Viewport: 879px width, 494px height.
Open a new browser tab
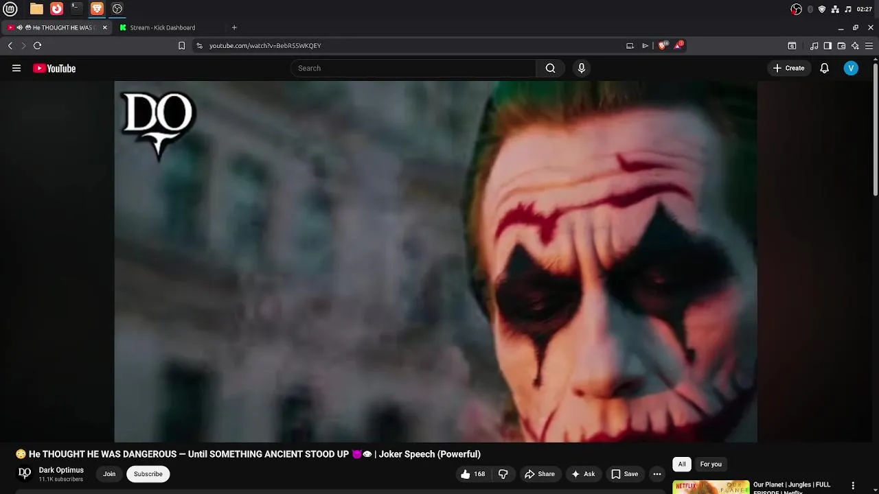(x=234, y=27)
